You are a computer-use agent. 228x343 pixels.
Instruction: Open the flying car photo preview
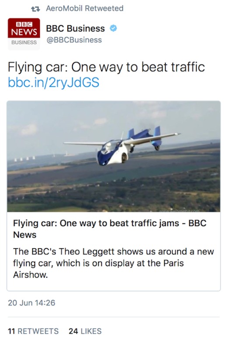click(x=114, y=156)
